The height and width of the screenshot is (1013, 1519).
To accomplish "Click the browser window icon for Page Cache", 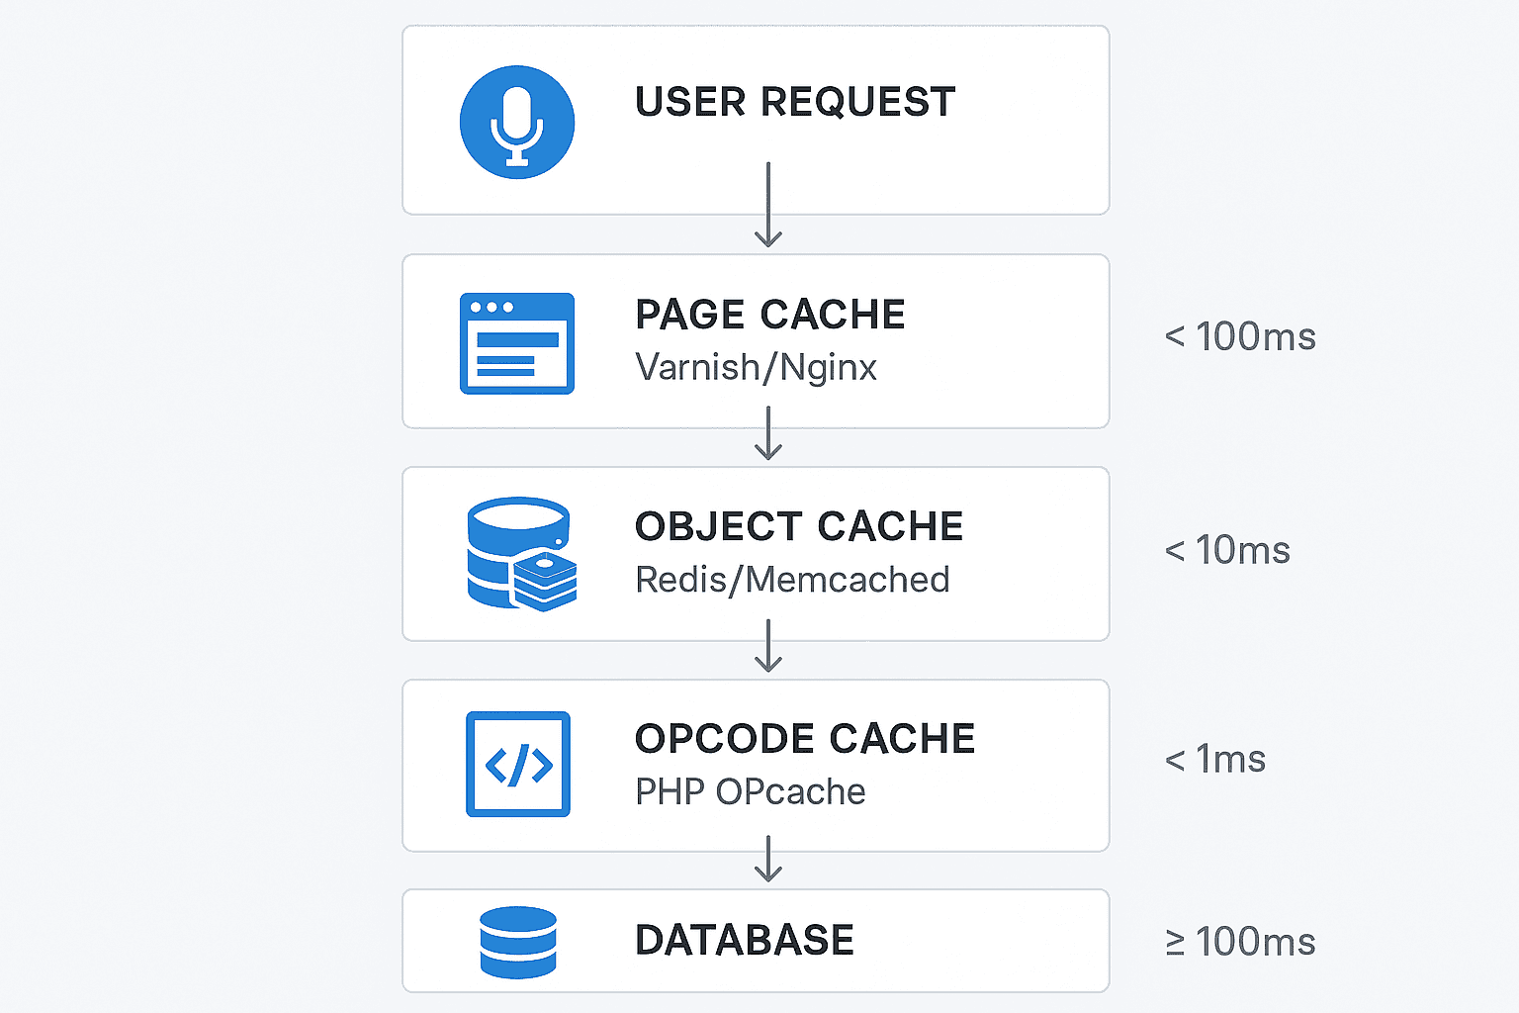I will (x=517, y=343).
